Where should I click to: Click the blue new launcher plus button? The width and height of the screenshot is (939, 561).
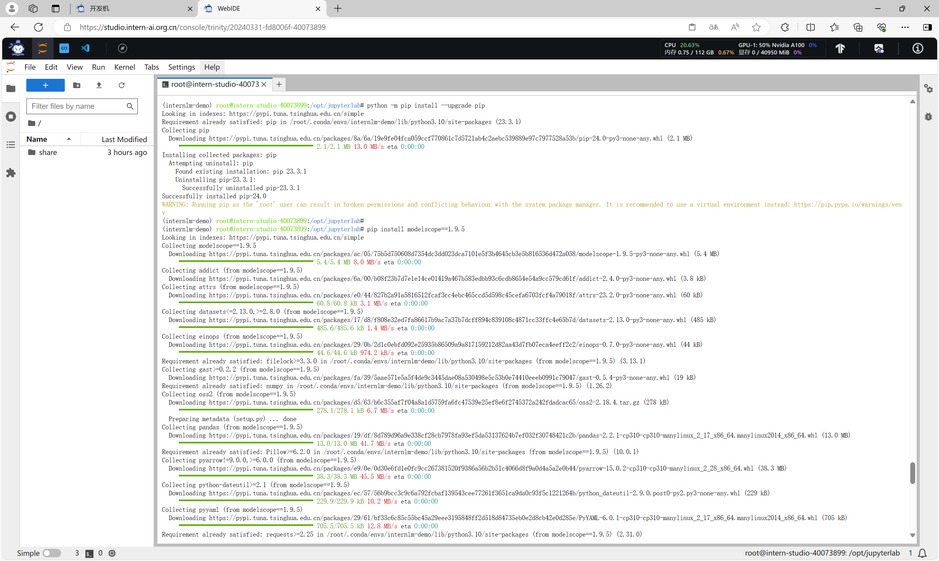(x=45, y=85)
